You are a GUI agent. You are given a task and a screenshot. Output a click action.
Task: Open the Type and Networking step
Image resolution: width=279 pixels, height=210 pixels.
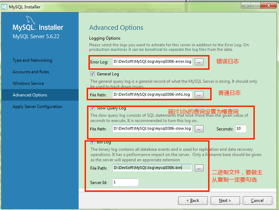click(32, 60)
